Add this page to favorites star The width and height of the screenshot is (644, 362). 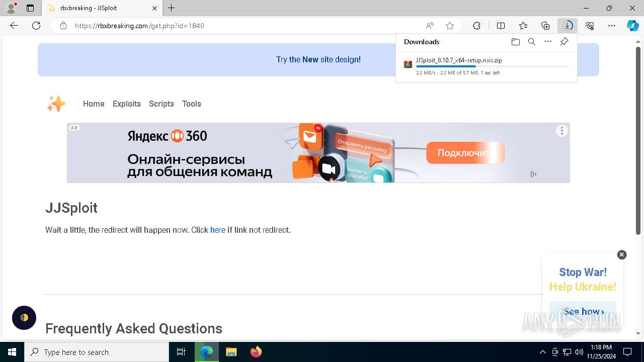click(x=450, y=26)
